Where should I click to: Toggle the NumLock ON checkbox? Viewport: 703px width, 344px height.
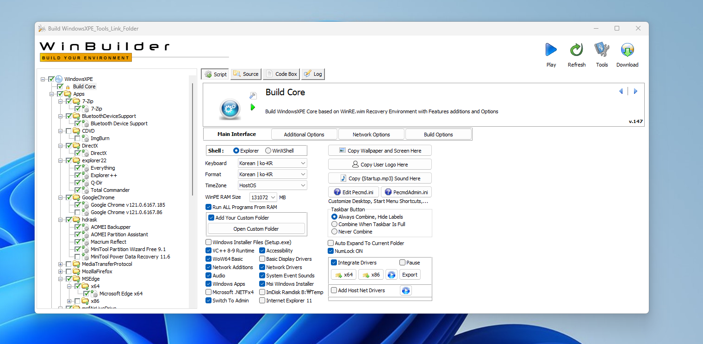(x=330, y=251)
